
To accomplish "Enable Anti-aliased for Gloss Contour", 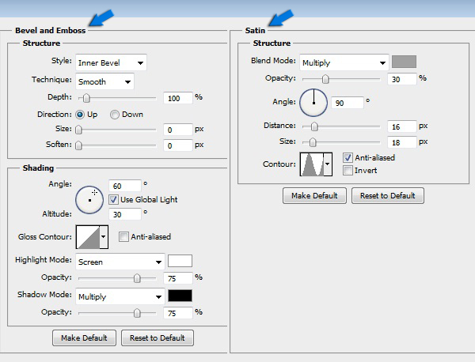I will [x=123, y=236].
